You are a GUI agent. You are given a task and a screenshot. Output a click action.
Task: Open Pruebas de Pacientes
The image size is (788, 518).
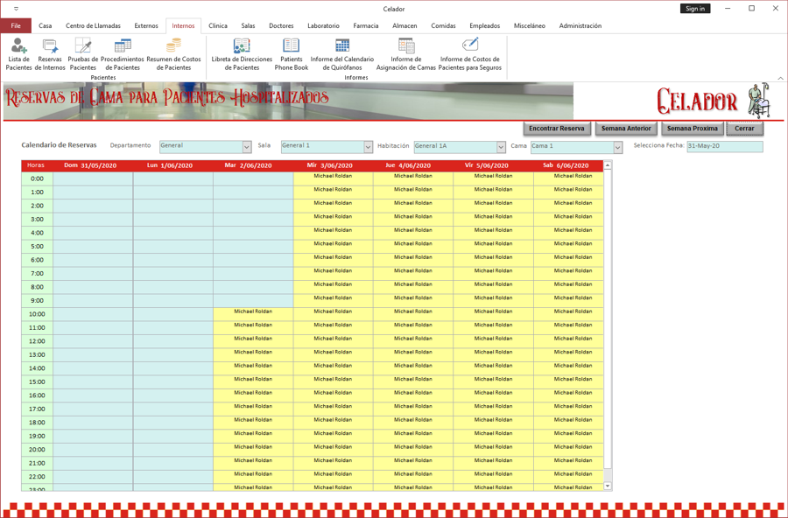(x=82, y=54)
